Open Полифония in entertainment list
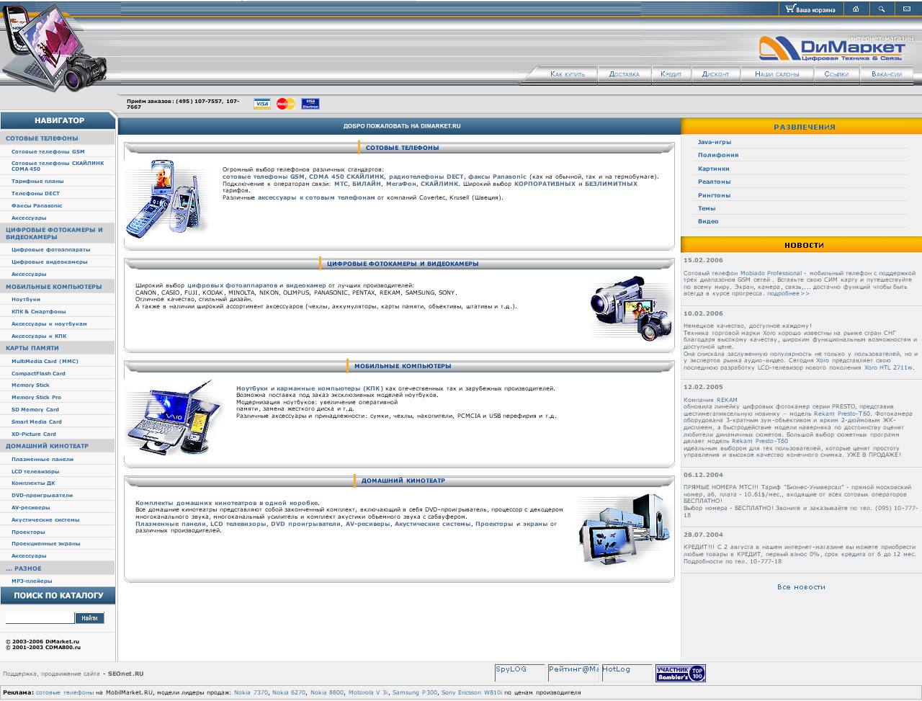Viewport: 922px width, 701px height. (718, 155)
